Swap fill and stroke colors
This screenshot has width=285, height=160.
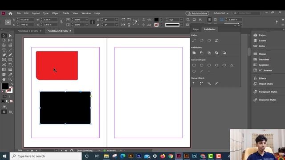(12, 84)
